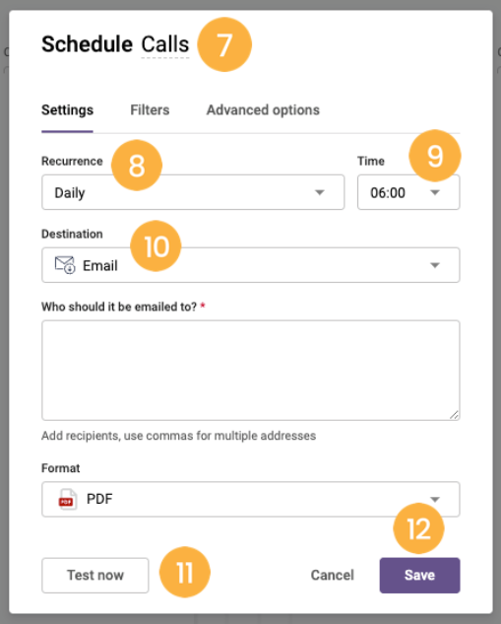Expand the Destination dropdown arrow
Viewport: 501px width, 624px height.
click(435, 265)
